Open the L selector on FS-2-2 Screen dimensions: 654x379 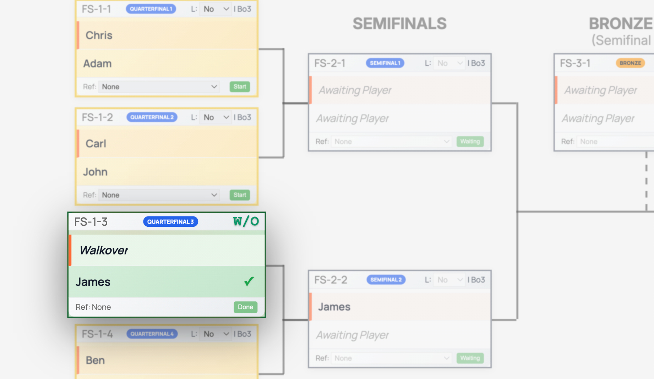coord(449,280)
